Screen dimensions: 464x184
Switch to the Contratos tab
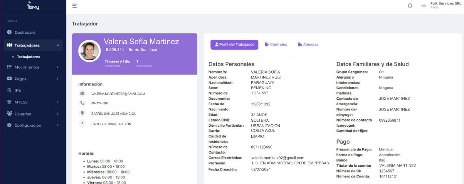click(x=276, y=45)
